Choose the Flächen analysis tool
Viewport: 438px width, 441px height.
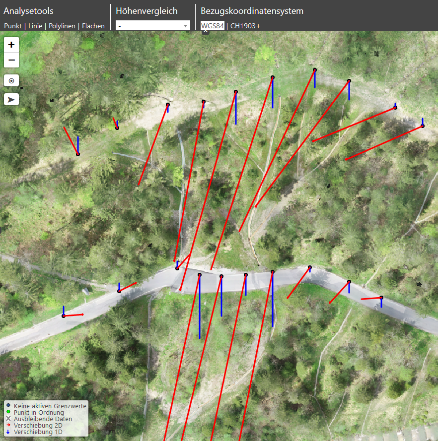(93, 26)
